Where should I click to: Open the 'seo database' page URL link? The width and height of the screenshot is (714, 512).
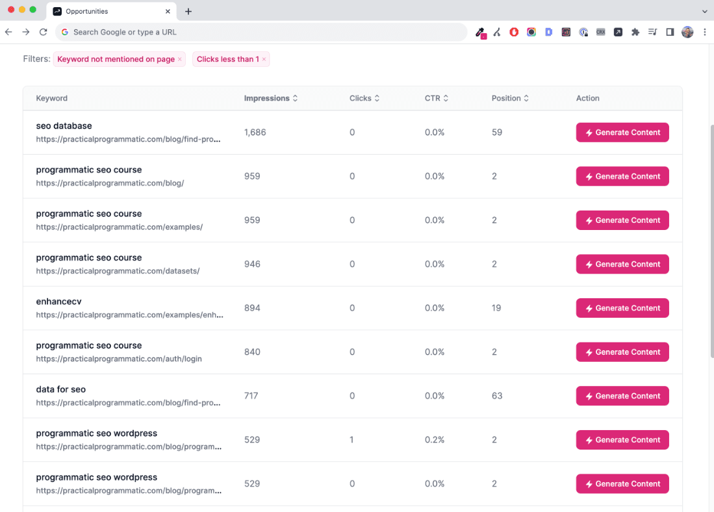coord(128,140)
